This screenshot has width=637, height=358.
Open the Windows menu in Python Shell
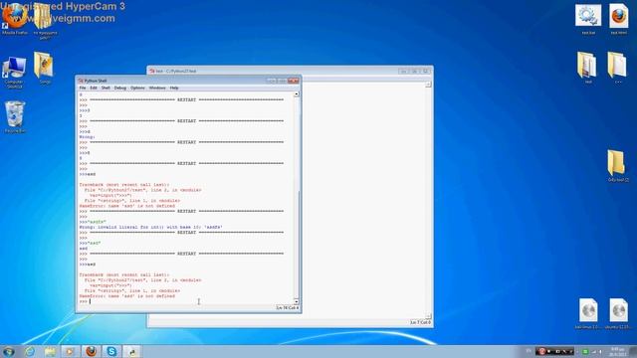coord(157,89)
